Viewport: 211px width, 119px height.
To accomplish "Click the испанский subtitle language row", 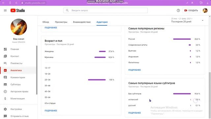I will (164, 99).
